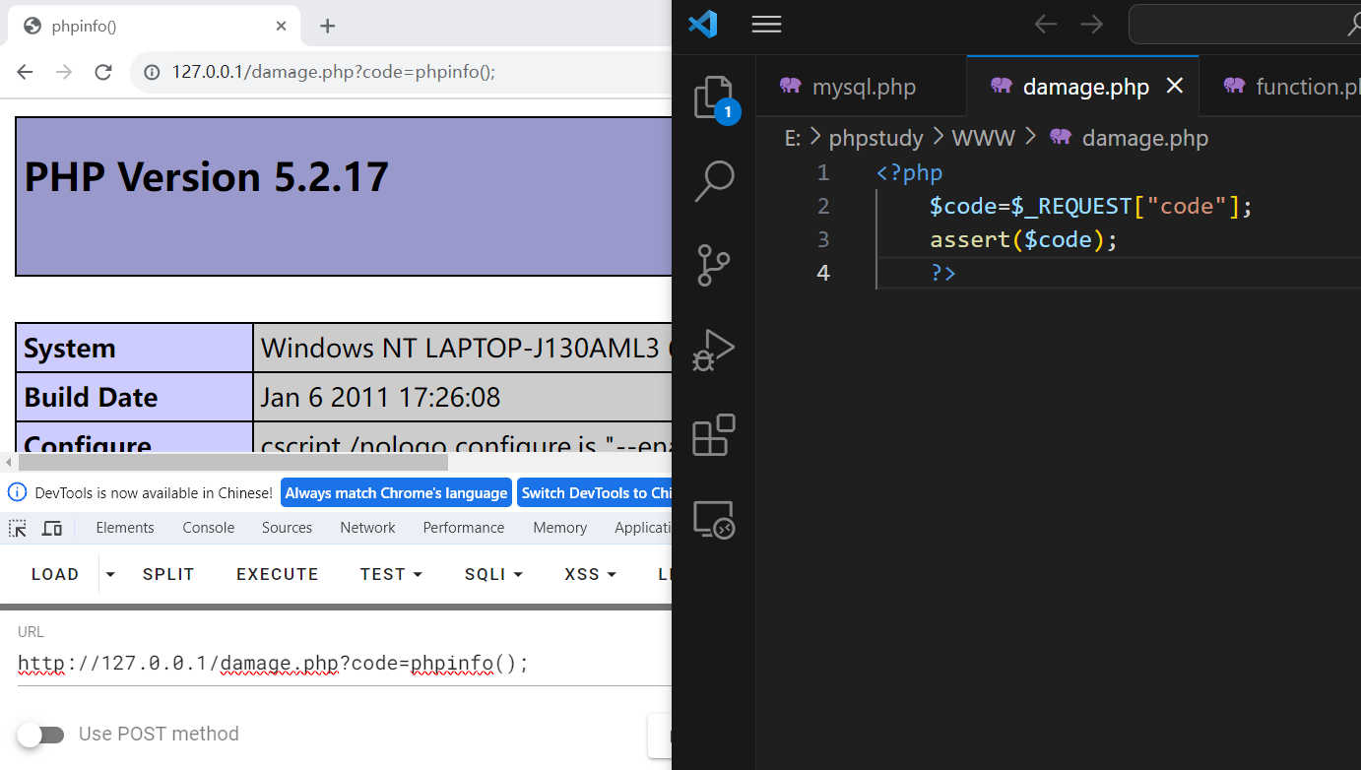
Task: Click the HackBar SPLIT button
Action: coord(168,574)
